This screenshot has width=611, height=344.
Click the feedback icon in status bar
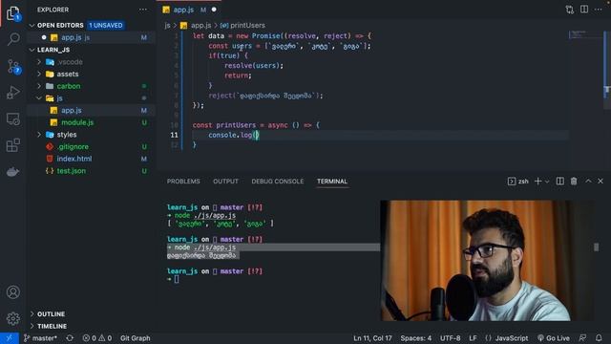582,338
